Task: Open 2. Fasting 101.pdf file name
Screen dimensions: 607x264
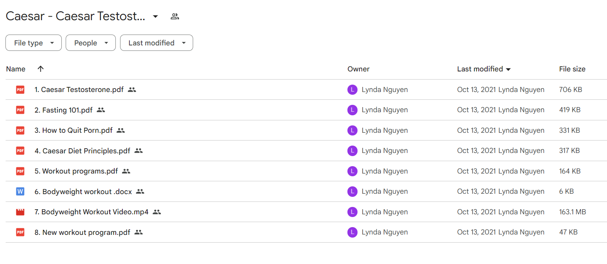Action: [x=63, y=110]
